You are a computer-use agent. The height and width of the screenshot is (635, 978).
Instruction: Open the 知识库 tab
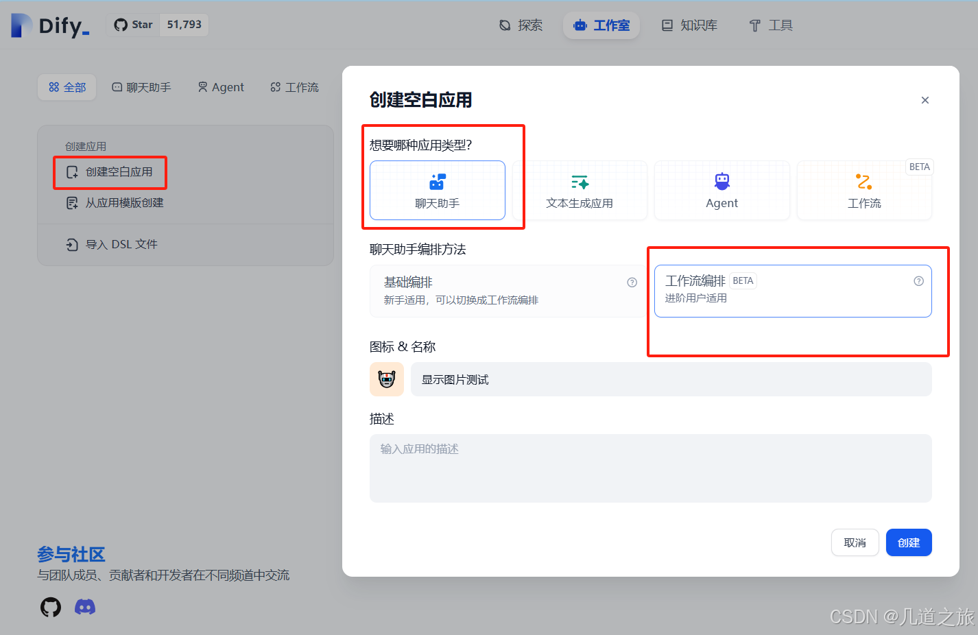pyautogui.click(x=689, y=25)
